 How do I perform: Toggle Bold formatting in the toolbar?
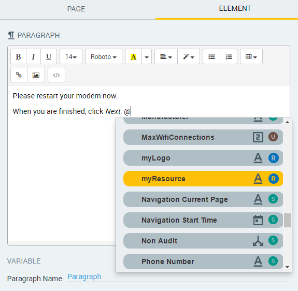point(18,56)
